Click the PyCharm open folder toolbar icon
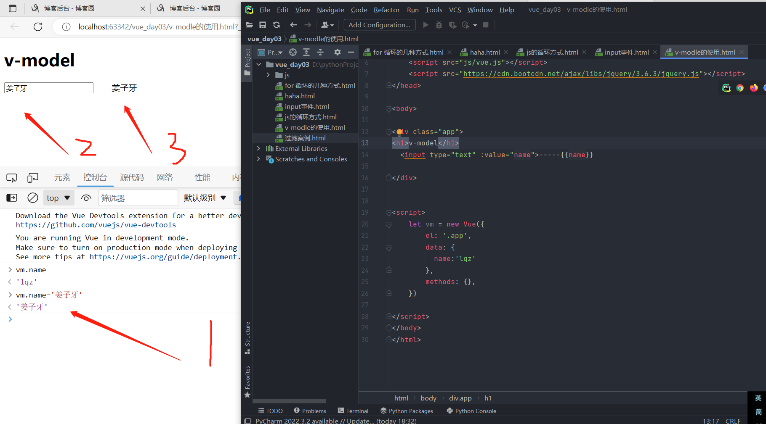Image resolution: width=766 pixels, height=424 pixels. [x=250, y=25]
